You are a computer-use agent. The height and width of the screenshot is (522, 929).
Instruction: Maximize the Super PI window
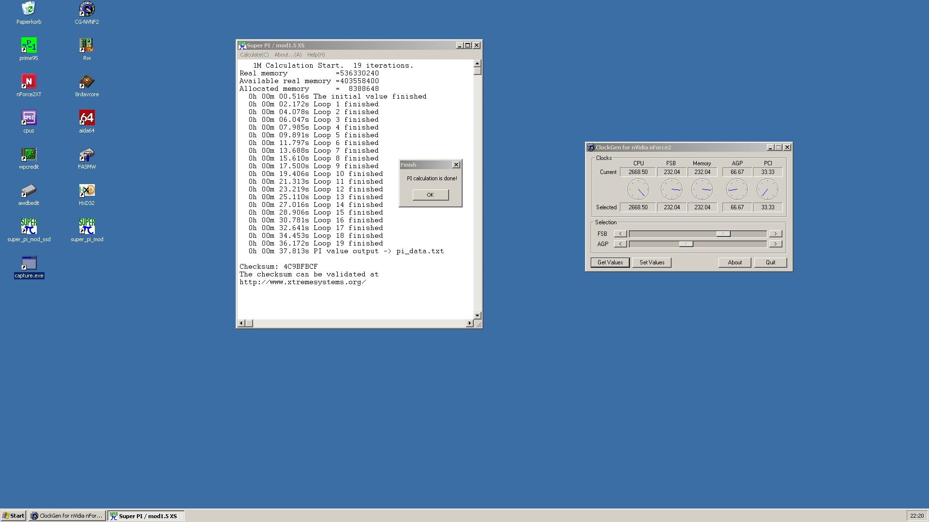point(467,45)
